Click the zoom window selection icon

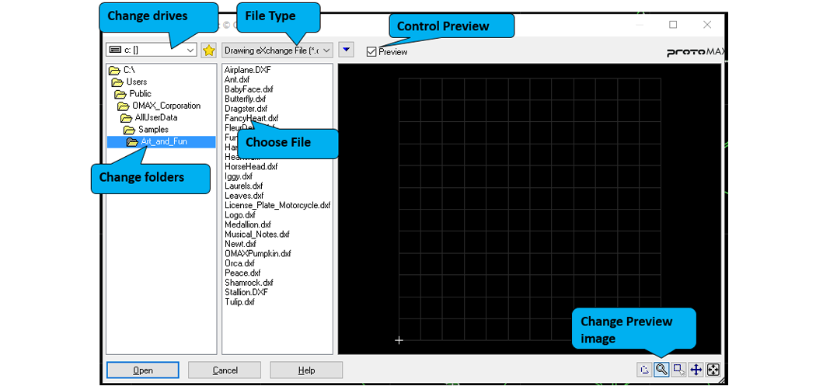point(678,370)
